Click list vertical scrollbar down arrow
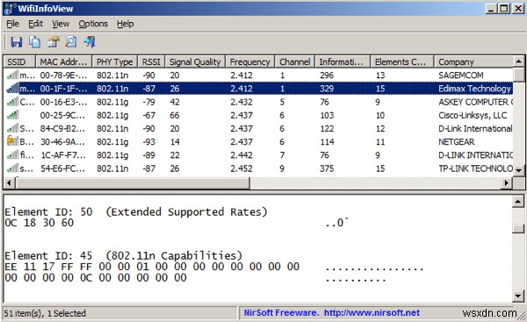 click(x=518, y=170)
